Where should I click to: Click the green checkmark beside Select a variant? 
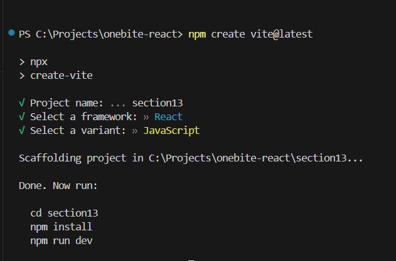coord(22,130)
